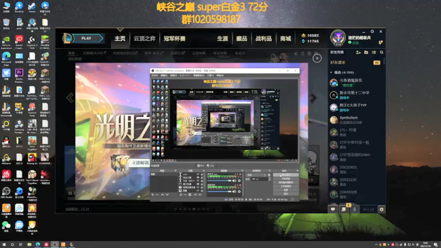
Task: Add a new OBS source with plus
Action: click(181, 195)
